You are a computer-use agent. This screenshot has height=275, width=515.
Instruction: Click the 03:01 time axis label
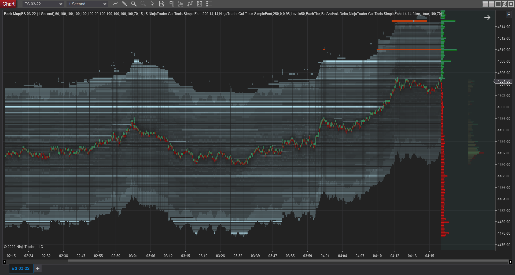pos(133,256)
